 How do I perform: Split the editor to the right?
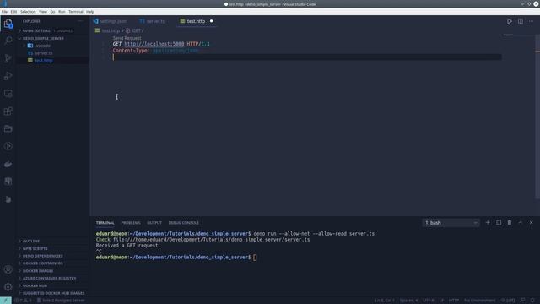521,21
